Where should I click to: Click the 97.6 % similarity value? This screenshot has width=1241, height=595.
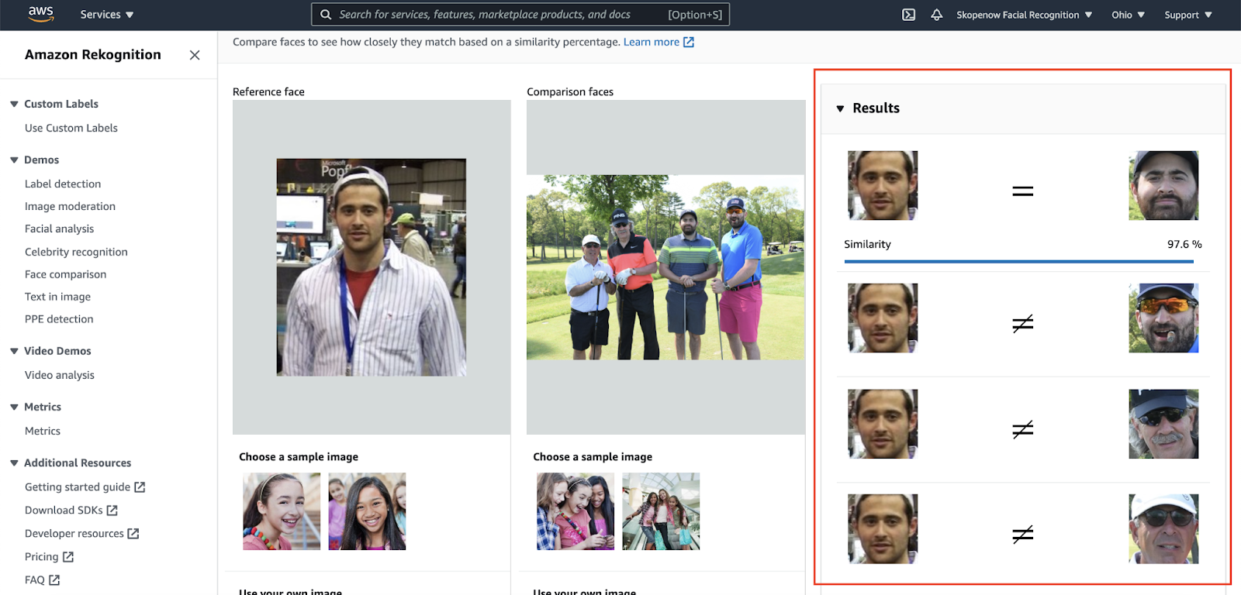point(1184,244)
